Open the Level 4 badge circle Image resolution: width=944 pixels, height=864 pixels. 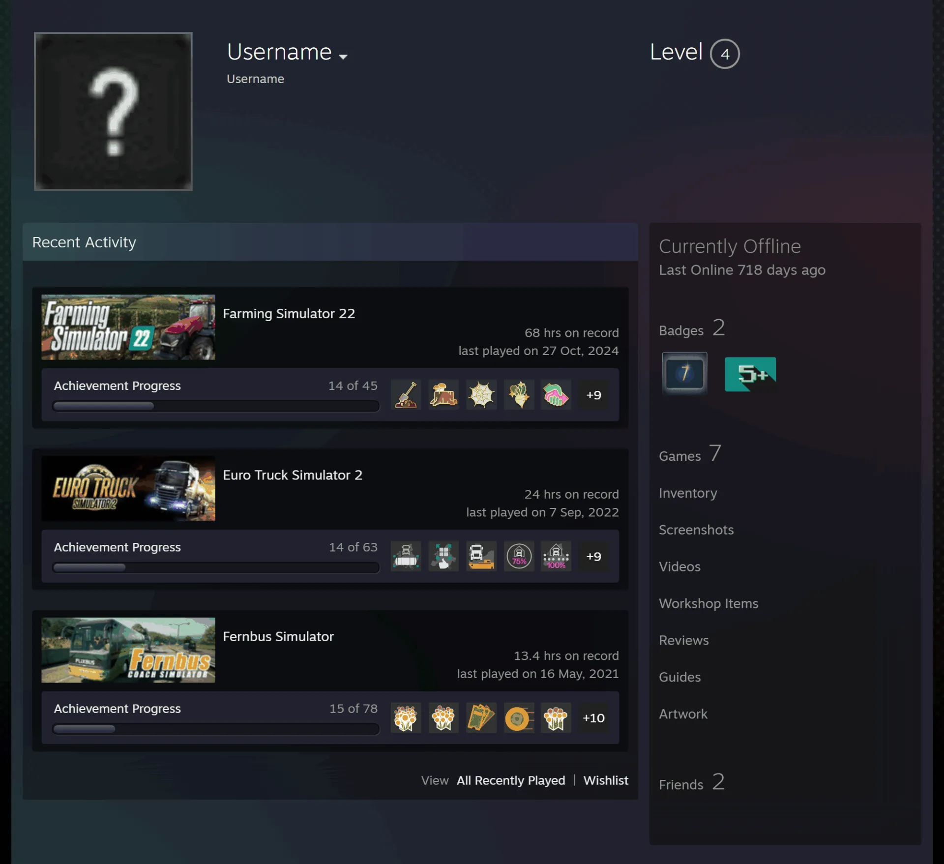725,54
